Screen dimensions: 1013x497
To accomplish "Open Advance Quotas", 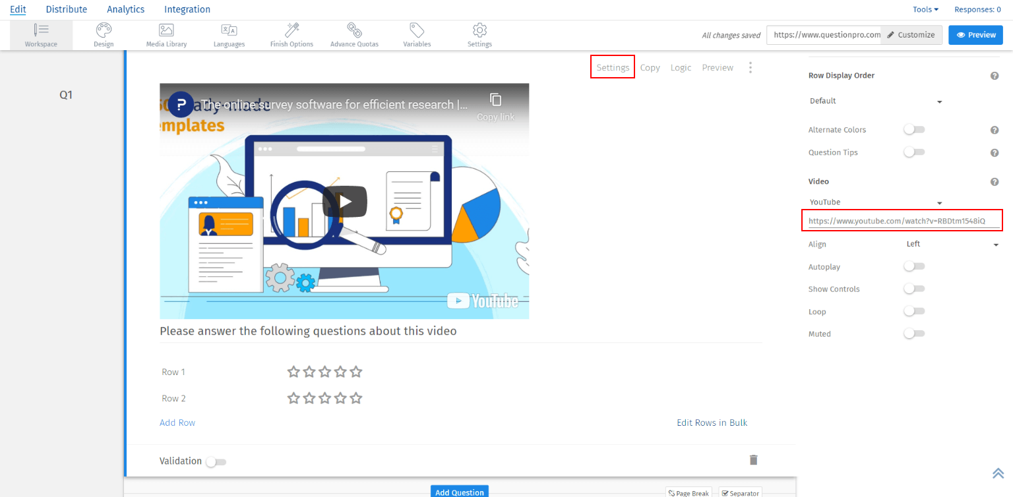I will click(354, 34).
